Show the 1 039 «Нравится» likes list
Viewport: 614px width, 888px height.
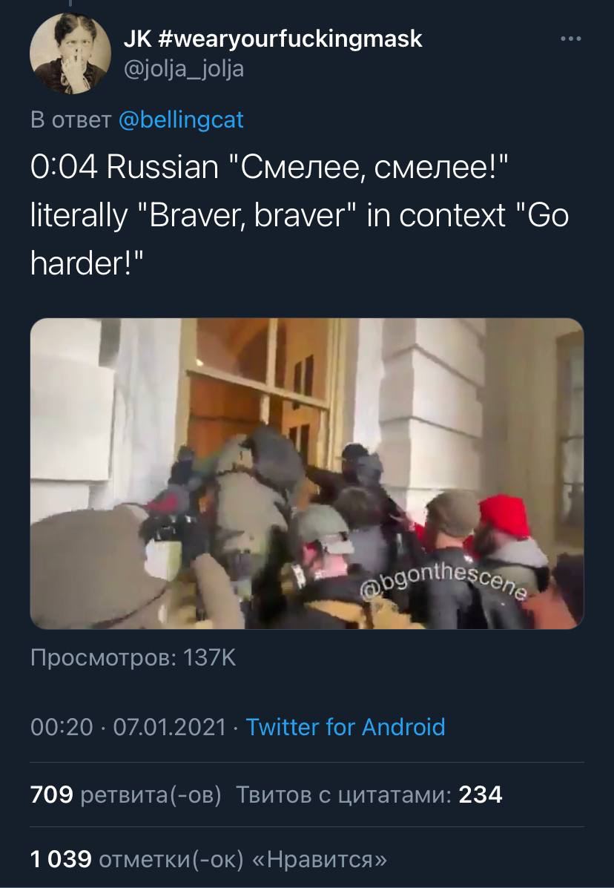209,859
